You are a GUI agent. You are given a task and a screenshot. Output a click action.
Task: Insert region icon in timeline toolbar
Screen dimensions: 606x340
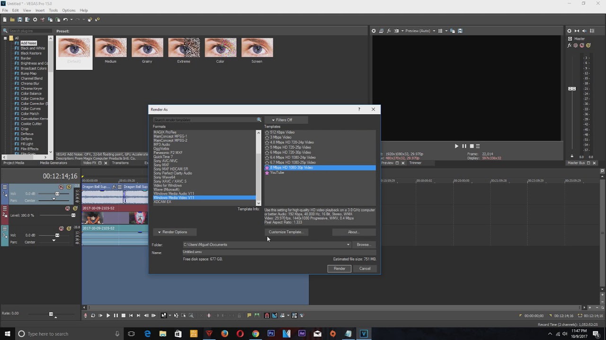click(x=257, y=315)
